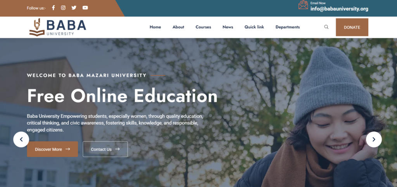Expand the Departments menu
Screen dimensions: 397x187
[288, 27]
